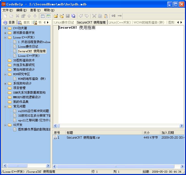This screenshot has height=175, width=186.
Task: Toggle the split-pane layout view button
Action: (48, 16)
